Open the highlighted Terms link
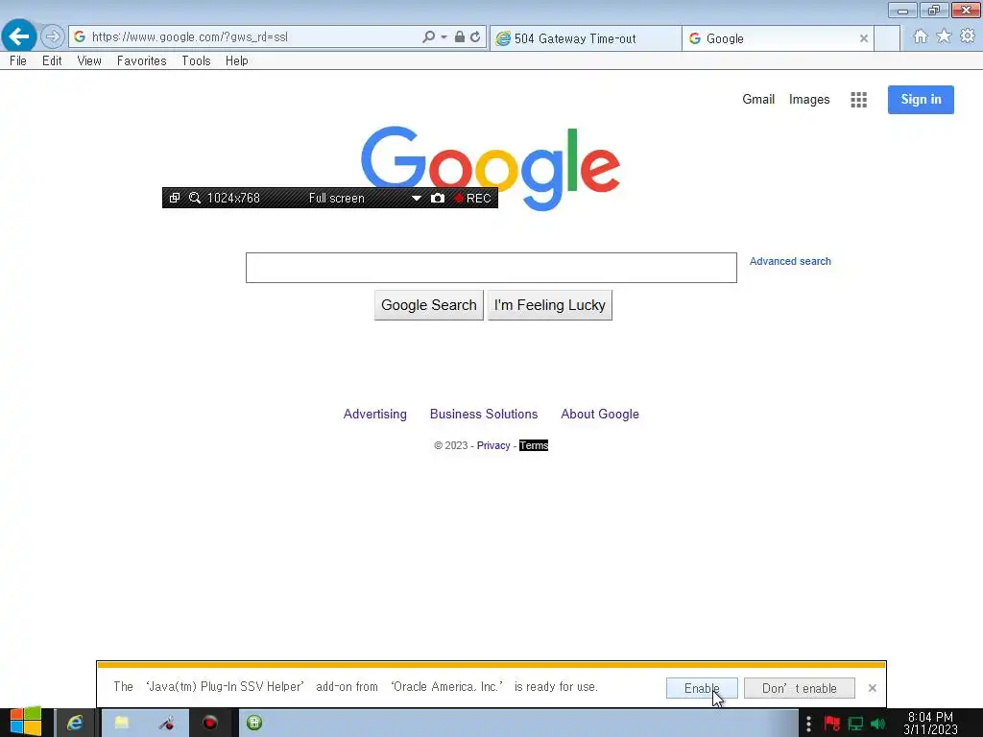 pos(534,445)
